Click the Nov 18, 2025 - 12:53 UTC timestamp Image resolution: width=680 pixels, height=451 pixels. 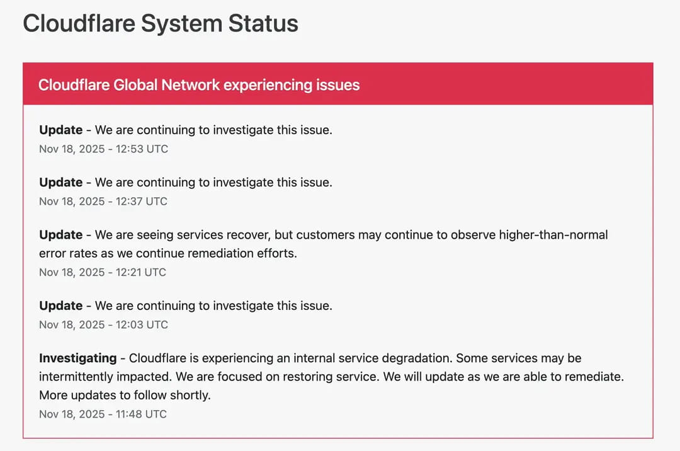point(103,149)
